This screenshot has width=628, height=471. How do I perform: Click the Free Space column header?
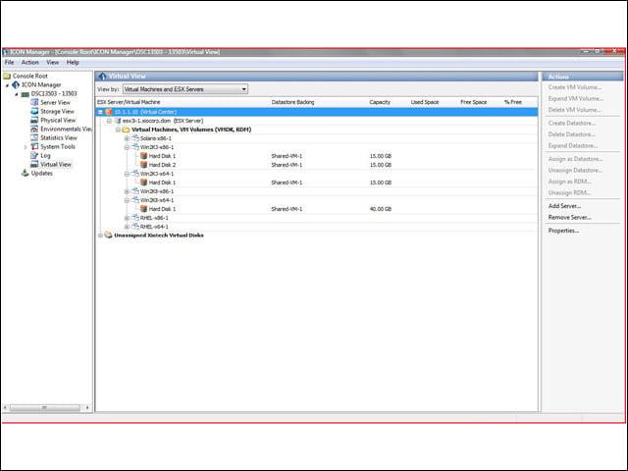pyautogui.click(x=473, y=102)
